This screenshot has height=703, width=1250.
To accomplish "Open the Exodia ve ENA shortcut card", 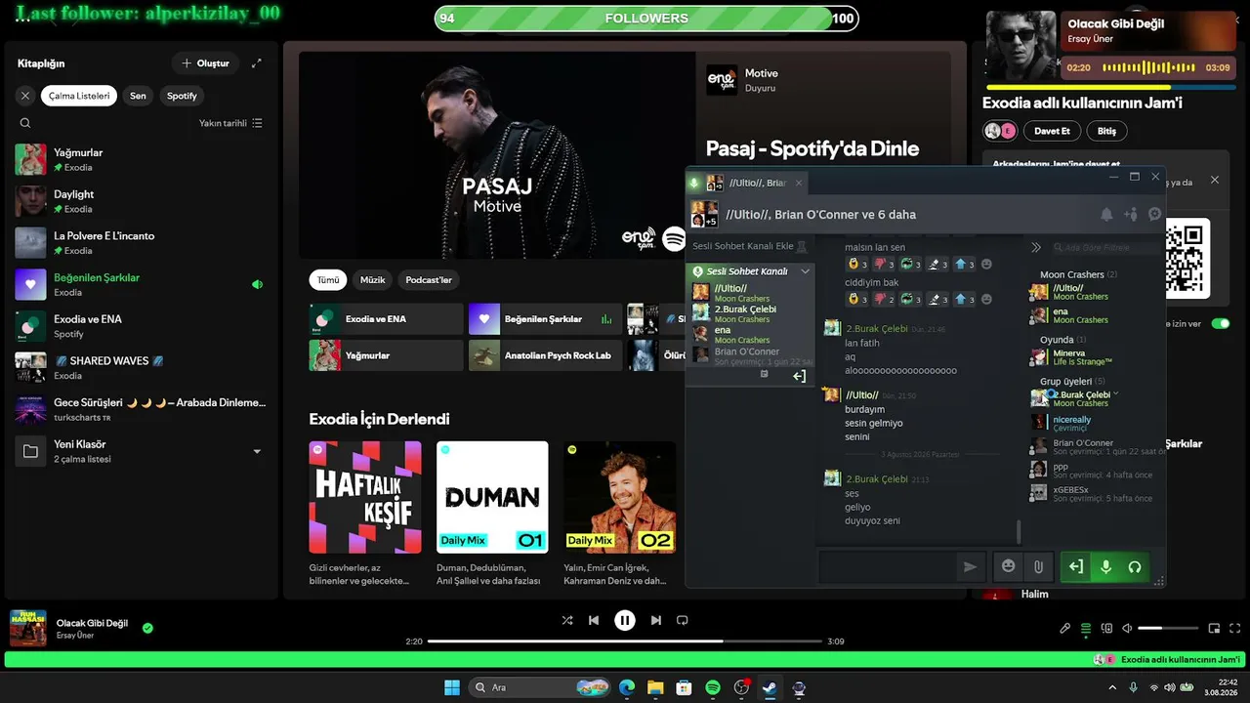I will pyautogui.click(x=387, y=319).
